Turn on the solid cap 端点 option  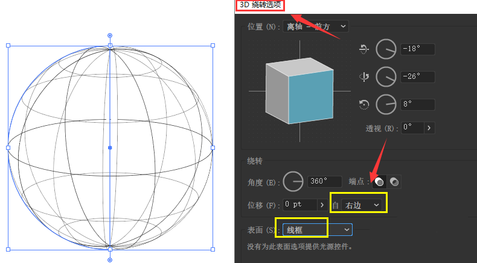pos(379,182)
